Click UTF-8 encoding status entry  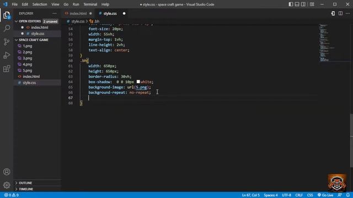click(286, 195)
